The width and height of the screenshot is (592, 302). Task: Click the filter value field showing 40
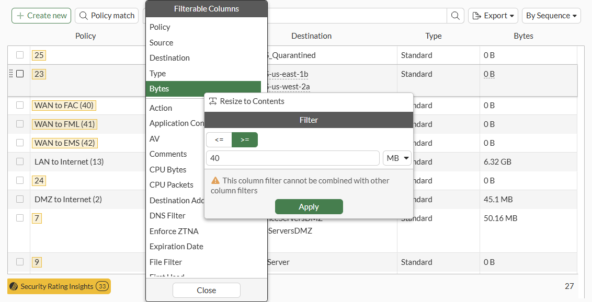pos(293,158)
